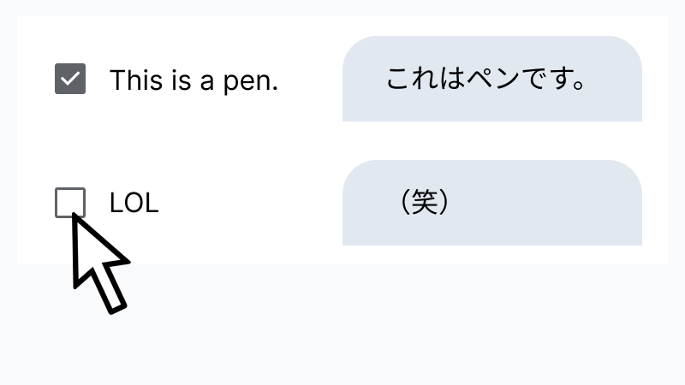685x385 pixels.
Task: Check the LOL checkbox
Action: point(70,203)
